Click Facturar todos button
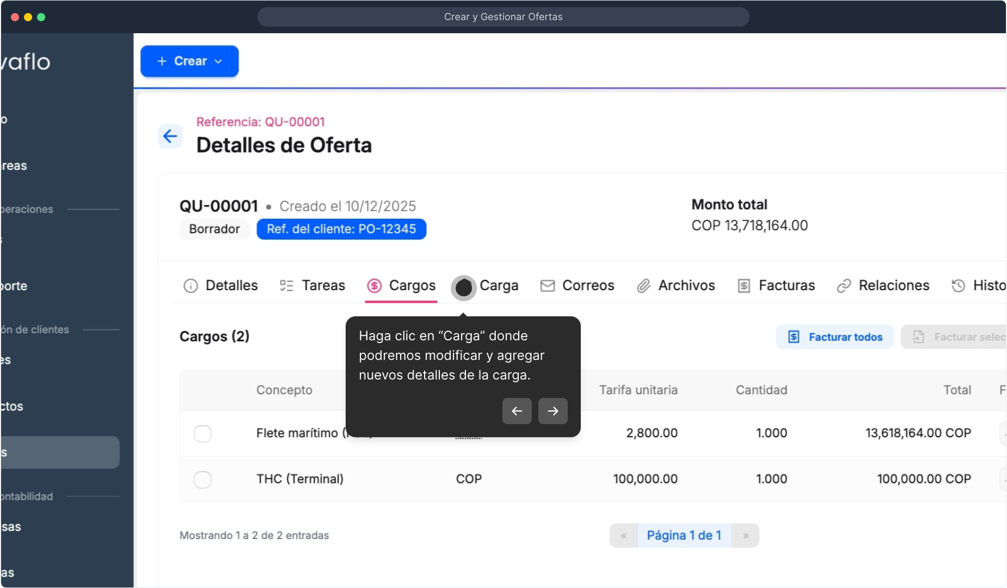1007x588 pixels. (x=834, y=337)
